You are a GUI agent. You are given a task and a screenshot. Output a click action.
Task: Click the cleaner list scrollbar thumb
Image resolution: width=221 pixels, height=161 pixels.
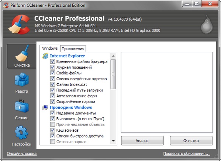click(113, 74)
